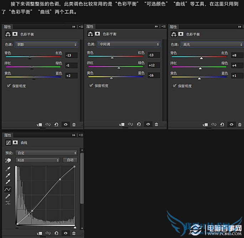The width and height of the screenshot is (244, 238).
Task: Click the Auto (自动) button in Curves
Action: click(x=70, y=160)
